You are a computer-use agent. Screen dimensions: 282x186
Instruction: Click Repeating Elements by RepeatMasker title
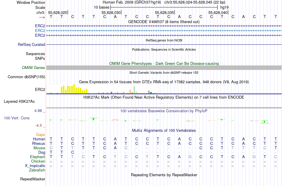coord(164,175)
